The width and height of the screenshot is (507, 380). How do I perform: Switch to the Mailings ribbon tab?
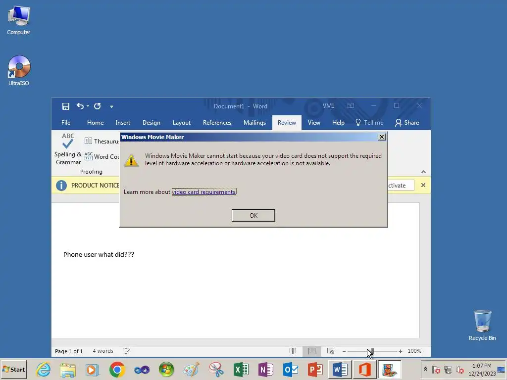point(254,123)
